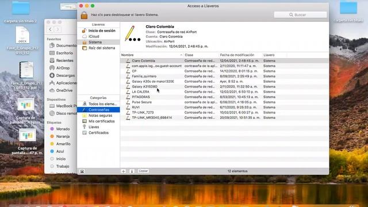The image size is (368, 207).
Task: Toggle keychain list view icon at bottom left
Action: click(82, 171)
